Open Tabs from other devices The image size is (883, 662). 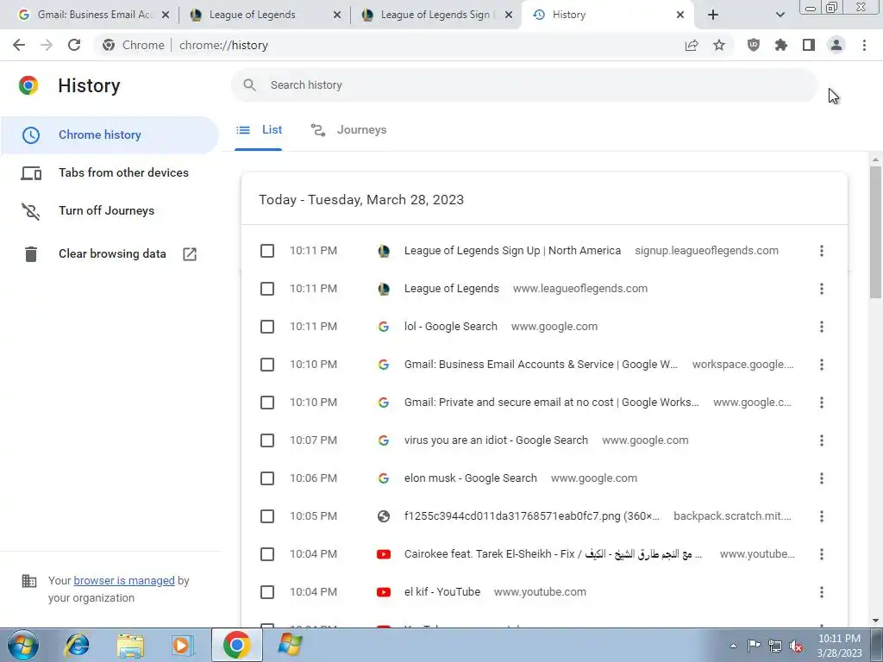point(110,172)
